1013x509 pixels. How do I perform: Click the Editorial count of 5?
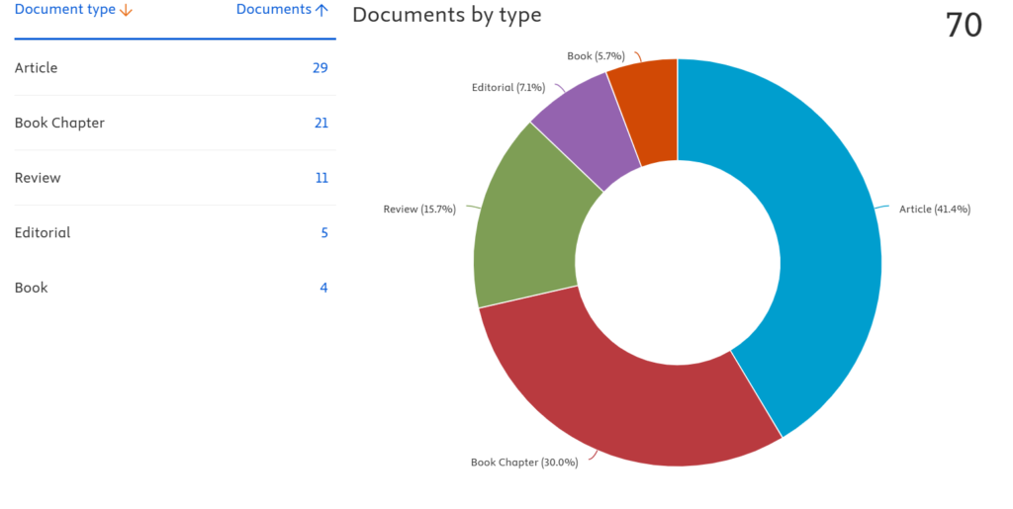tap(323, 233)
